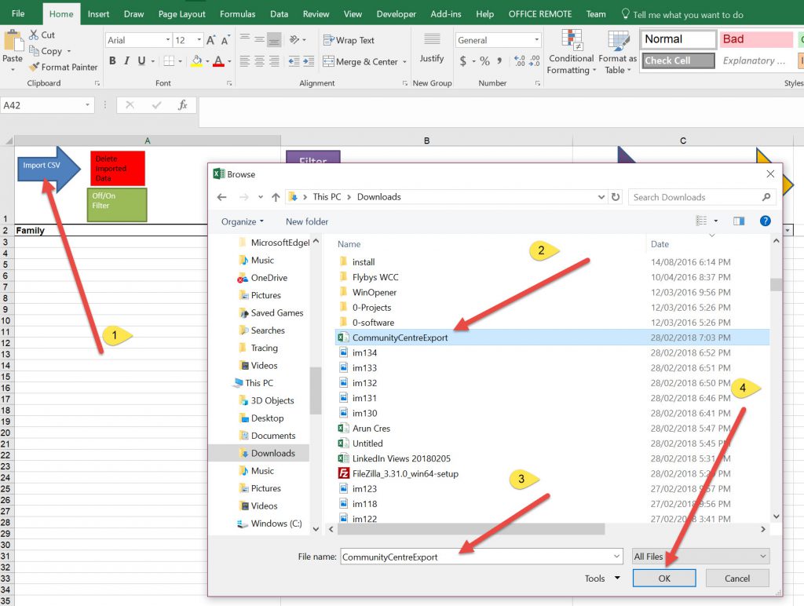Expand the Organize dropdown menu

pos(242,222)
